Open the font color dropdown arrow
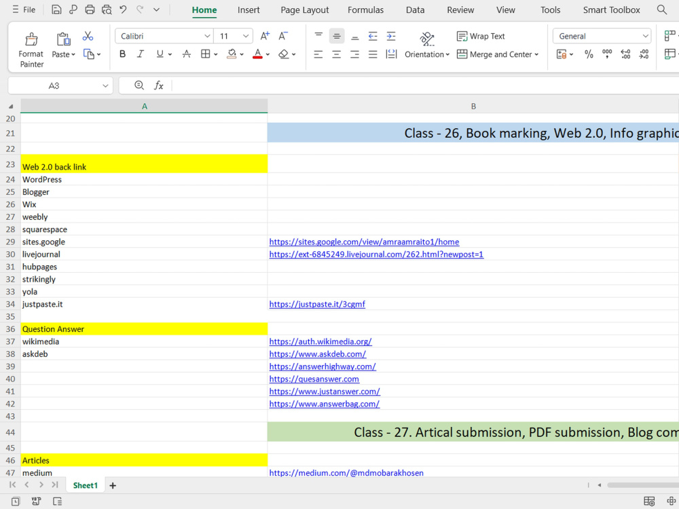Viewport: 679px width, 509px height. click(268, 54)
